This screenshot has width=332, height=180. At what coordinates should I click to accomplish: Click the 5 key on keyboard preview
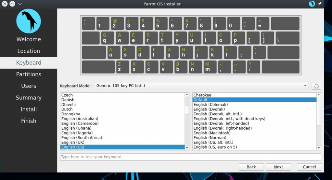coord(161,23)
